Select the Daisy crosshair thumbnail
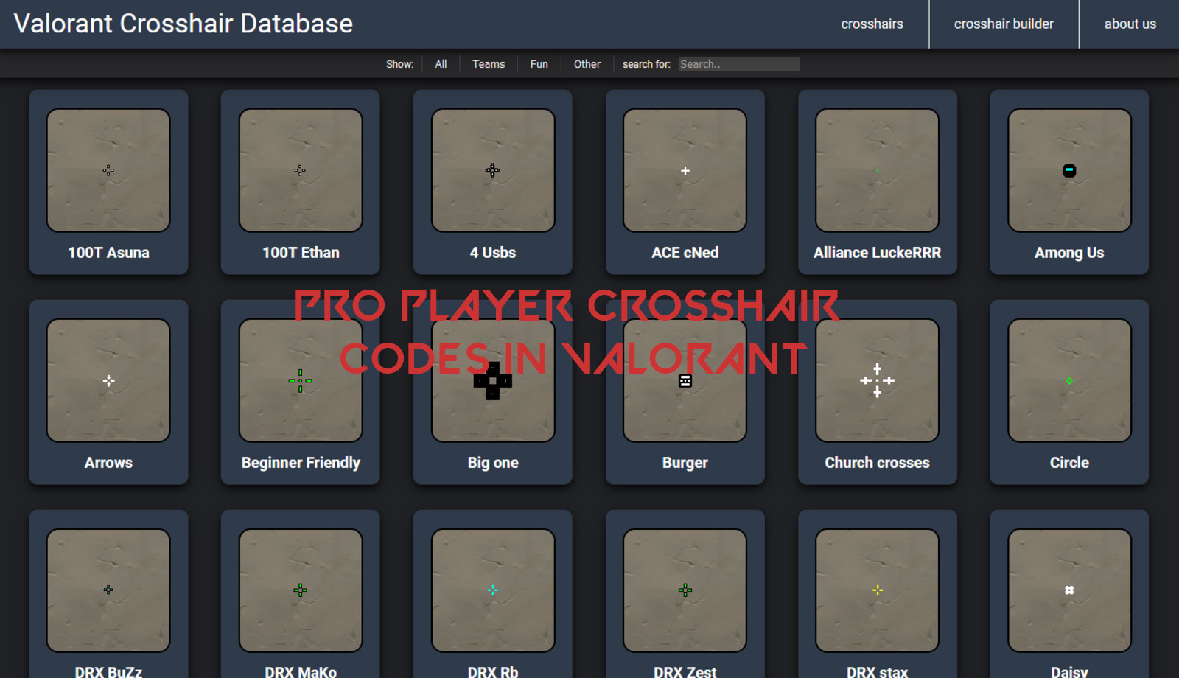Screen dimensions: 1179x678 tap(1069, 590)
